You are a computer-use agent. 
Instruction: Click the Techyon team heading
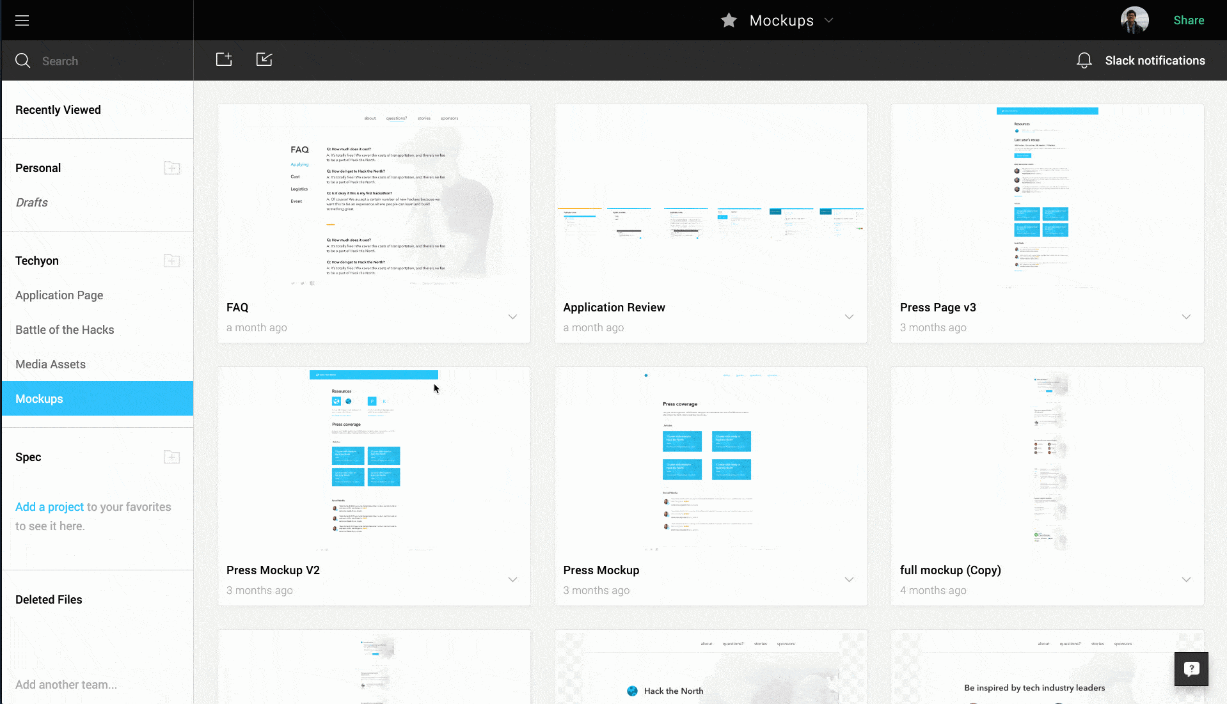[x=37, y=261]
